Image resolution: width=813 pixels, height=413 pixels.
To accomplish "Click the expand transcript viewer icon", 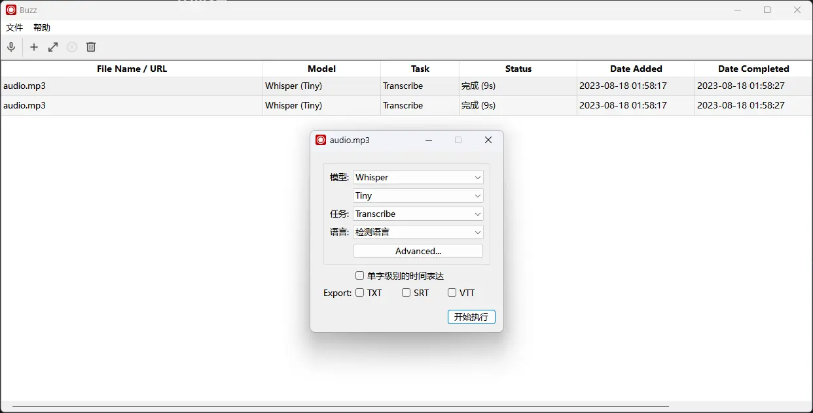I will (x=53, y=47).
